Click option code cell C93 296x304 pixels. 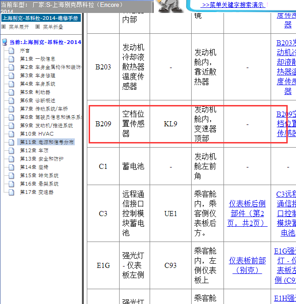[170, 266]
